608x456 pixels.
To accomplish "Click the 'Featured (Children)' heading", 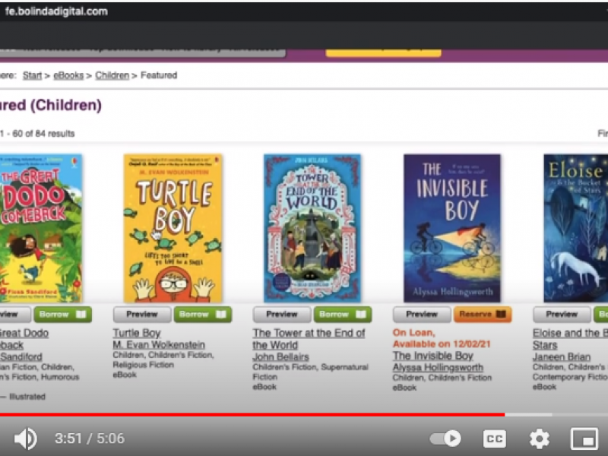I will (51, 106).
